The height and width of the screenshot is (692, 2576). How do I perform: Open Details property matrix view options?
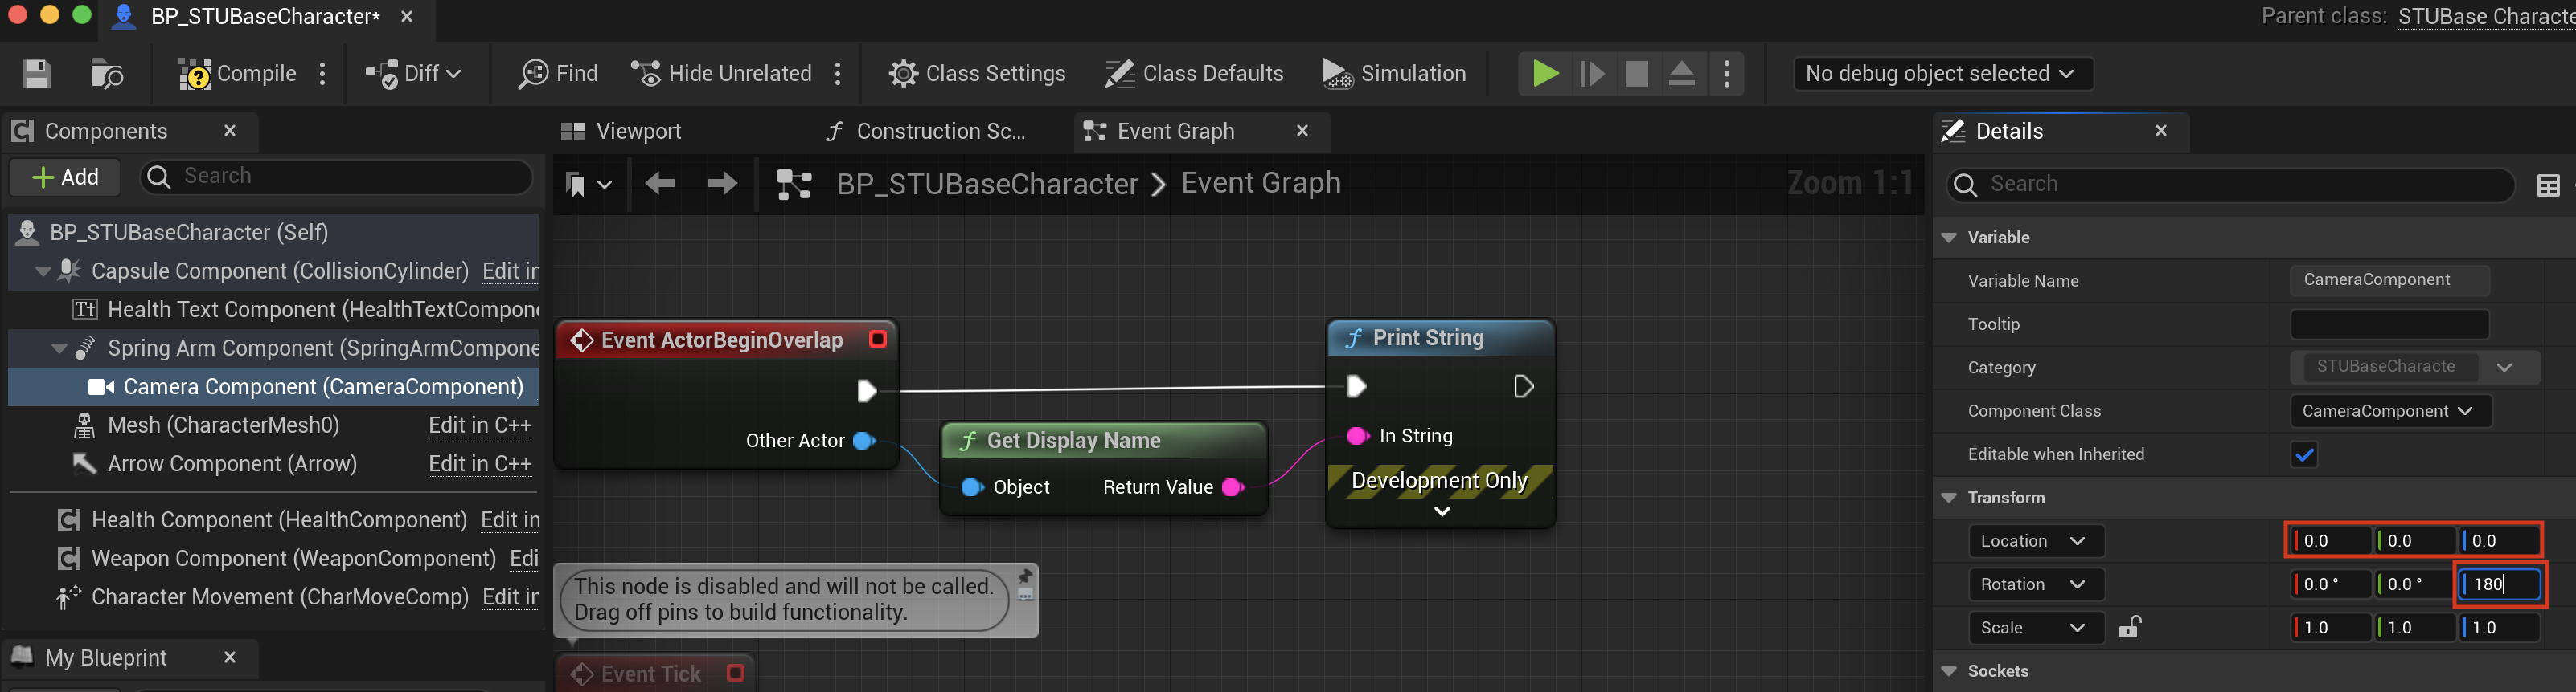click(x=2548, y=185)
